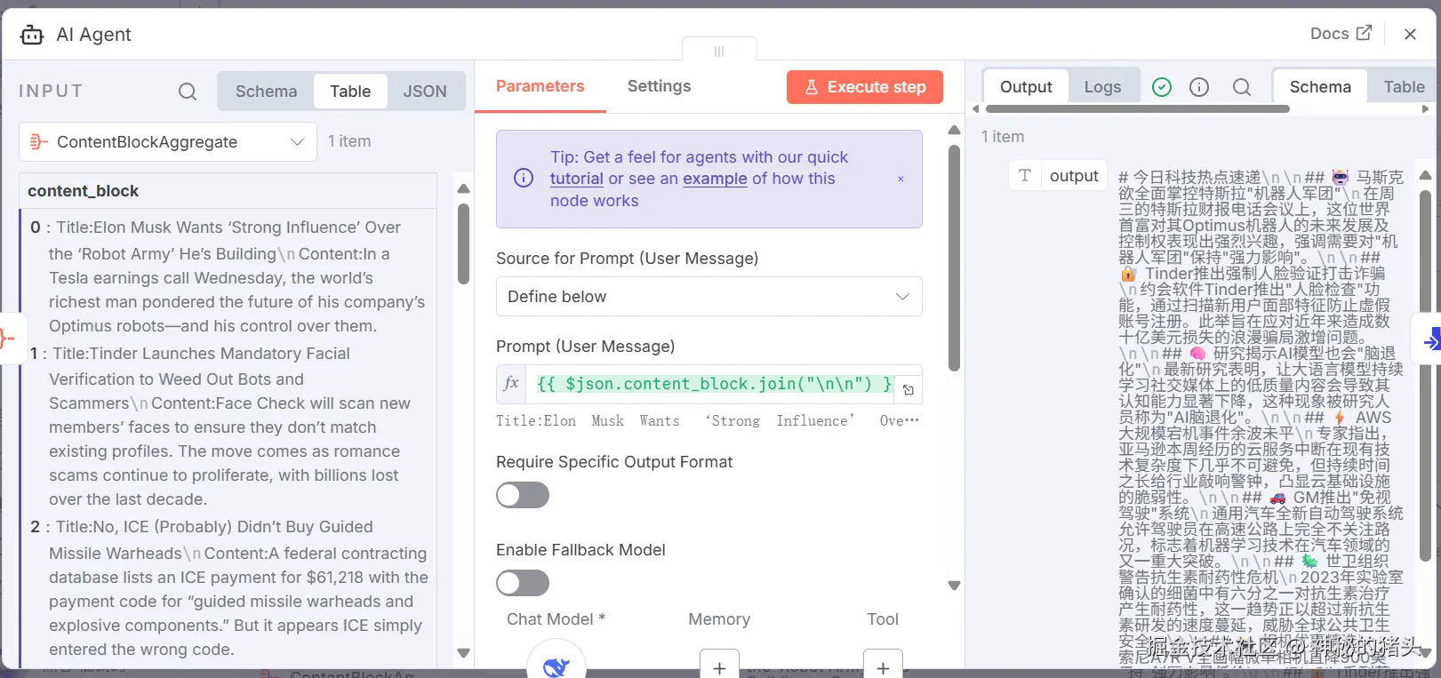Click the green success check icon
This screenshot has width=1441, height=678.
[1162, 86]
